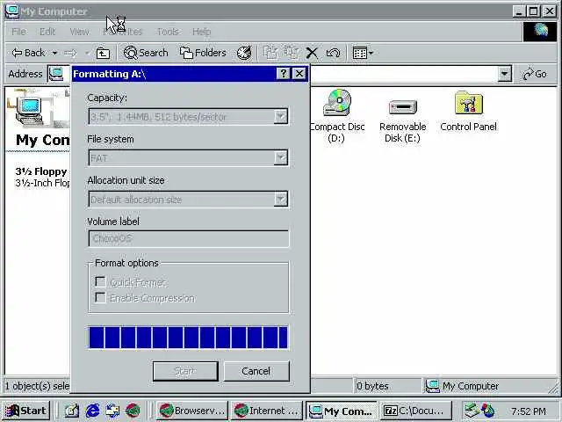This screenshot has height=422, width=562.
Task: Open the Edit menu
Action: 47,32
